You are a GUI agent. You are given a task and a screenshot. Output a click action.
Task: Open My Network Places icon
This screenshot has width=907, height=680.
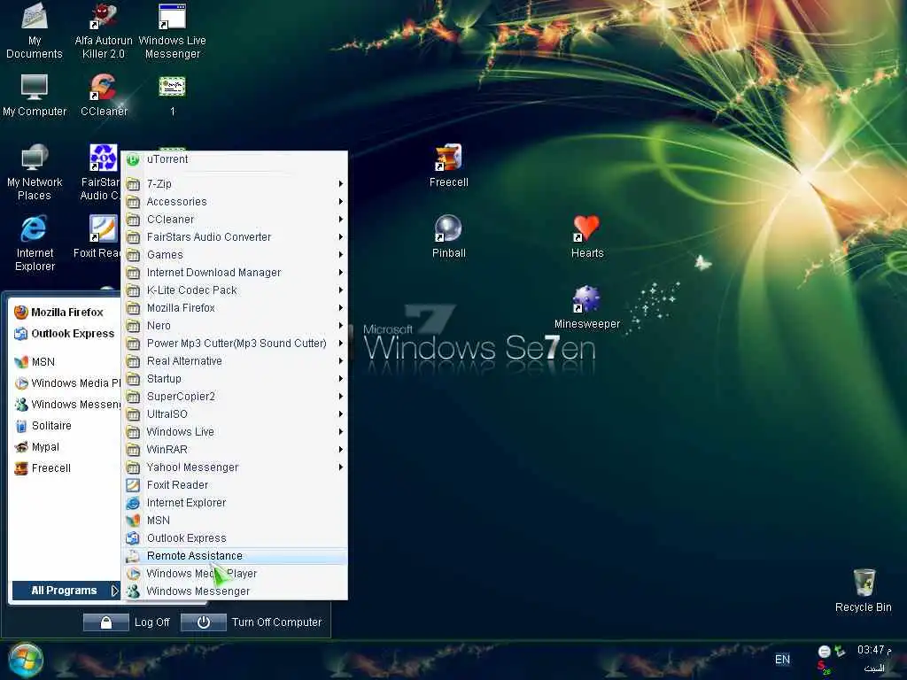coord(35,172)
